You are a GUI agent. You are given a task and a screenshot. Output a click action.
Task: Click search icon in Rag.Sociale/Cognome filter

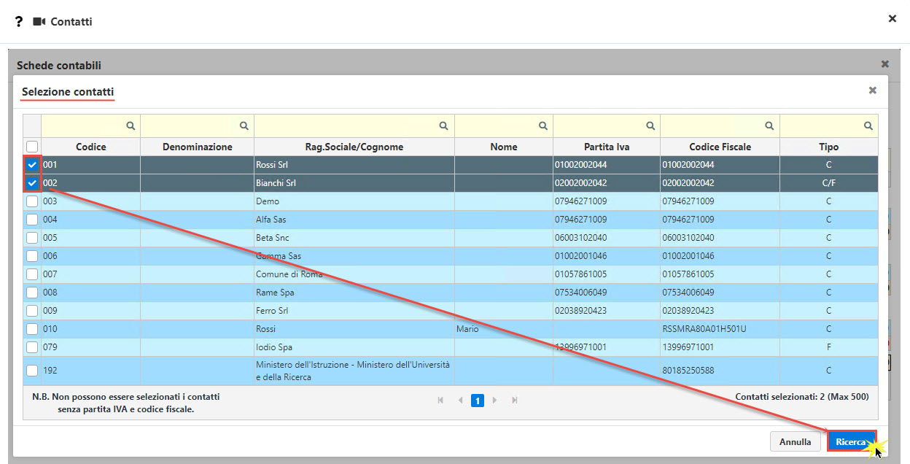coord(444,125)
